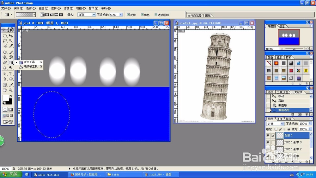Screen dimensions: 316x178
Task: Hide layer 图层 1 via eye icon
Action: click(268, 135)
